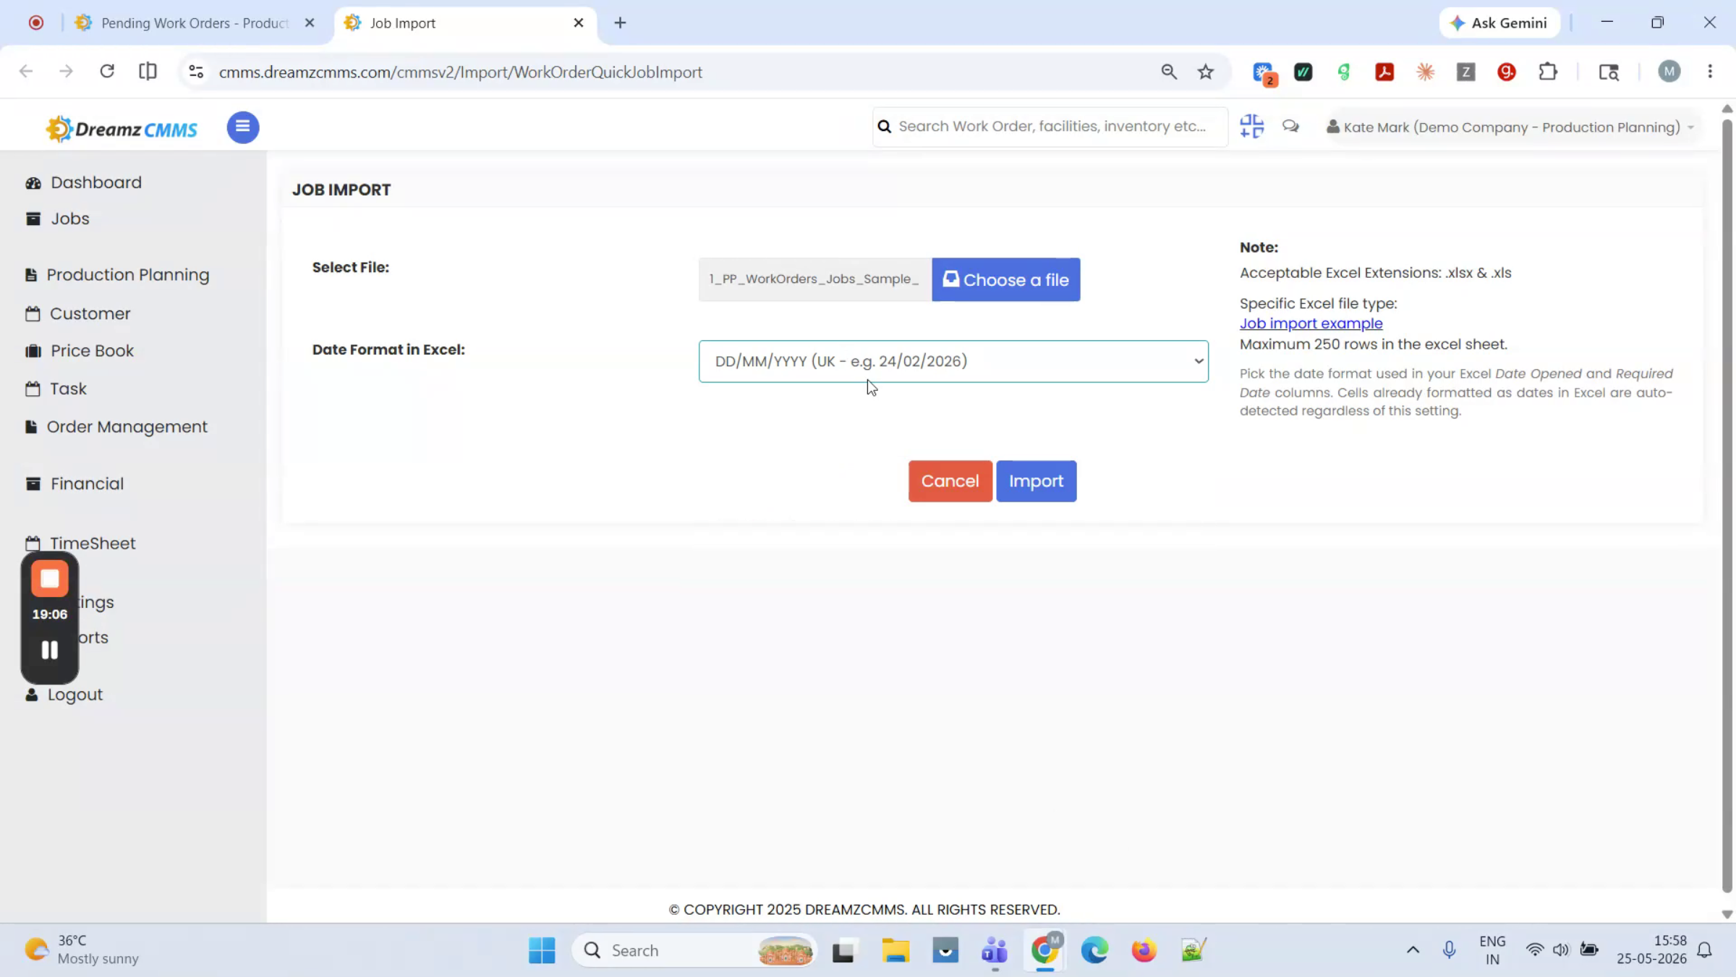Open Microsoft Teams from the taskbar
This screenshot has height=977, width=1736.
pos(995,950)
